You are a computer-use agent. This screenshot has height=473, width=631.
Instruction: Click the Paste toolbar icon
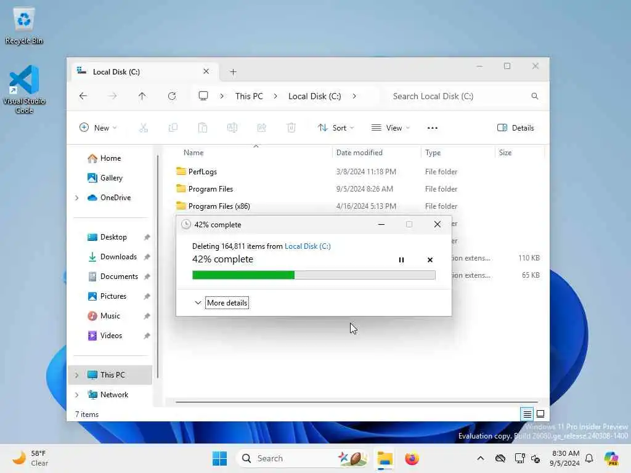point(203,128)
